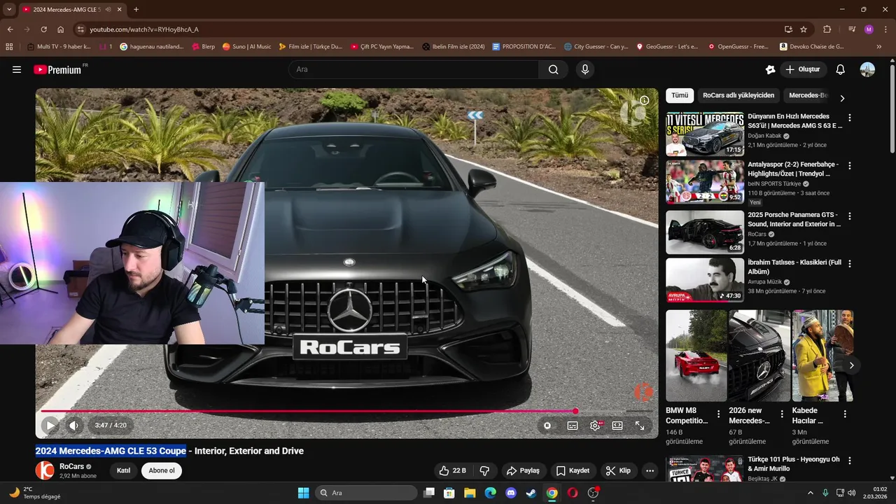Open options for Kabede Hacılar short
Viewport: 896px width, 504px height.
click(845, 414)
